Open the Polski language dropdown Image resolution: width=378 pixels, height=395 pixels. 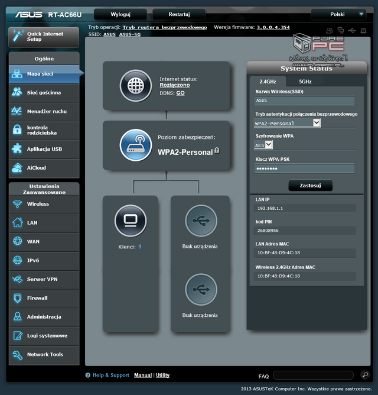click(339, 14)
